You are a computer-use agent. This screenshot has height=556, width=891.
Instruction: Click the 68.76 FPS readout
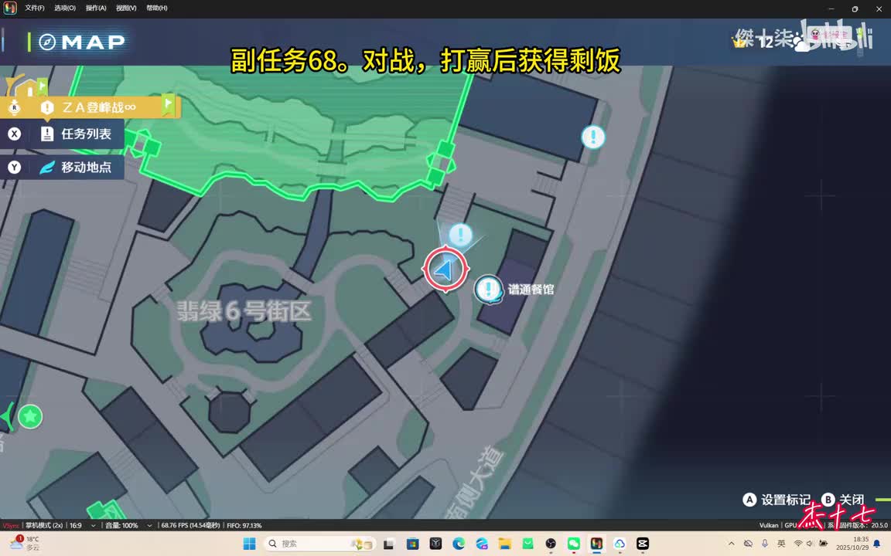(x=190, y=526)
